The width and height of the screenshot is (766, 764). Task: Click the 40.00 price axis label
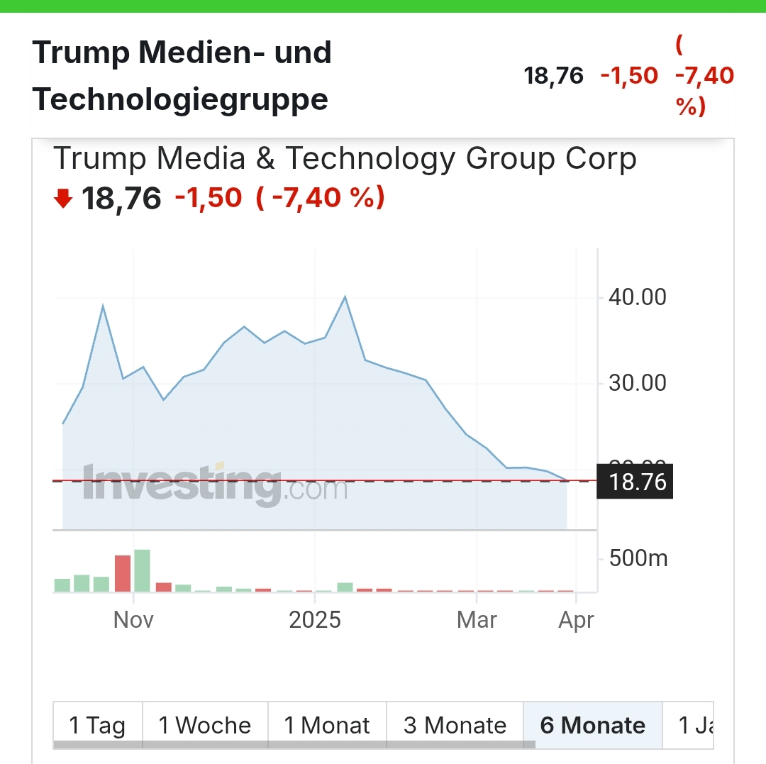click(x=638, y=297)
